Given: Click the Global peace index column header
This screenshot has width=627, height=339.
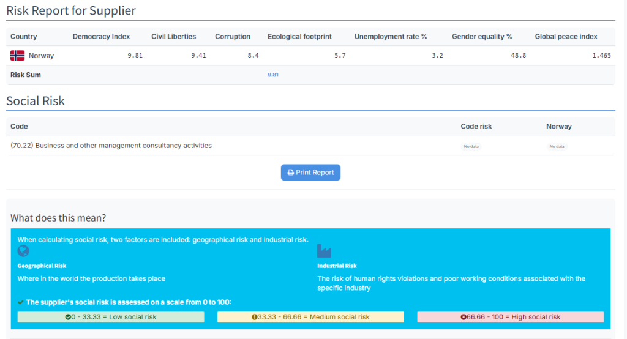Looking at the screenshot, I should [566, 37].
